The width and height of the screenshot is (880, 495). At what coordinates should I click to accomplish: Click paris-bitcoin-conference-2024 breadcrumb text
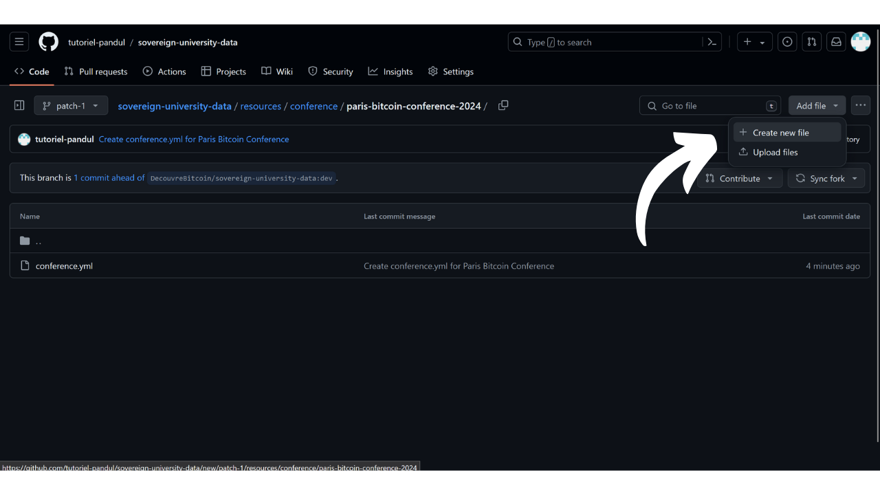(414, 106)
